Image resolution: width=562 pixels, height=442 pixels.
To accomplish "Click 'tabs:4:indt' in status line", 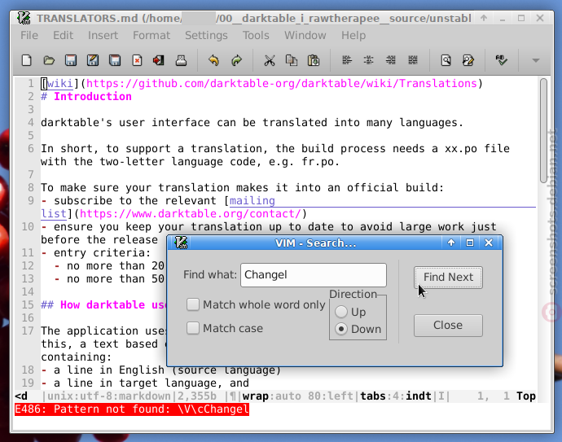I will coord(395,396).
